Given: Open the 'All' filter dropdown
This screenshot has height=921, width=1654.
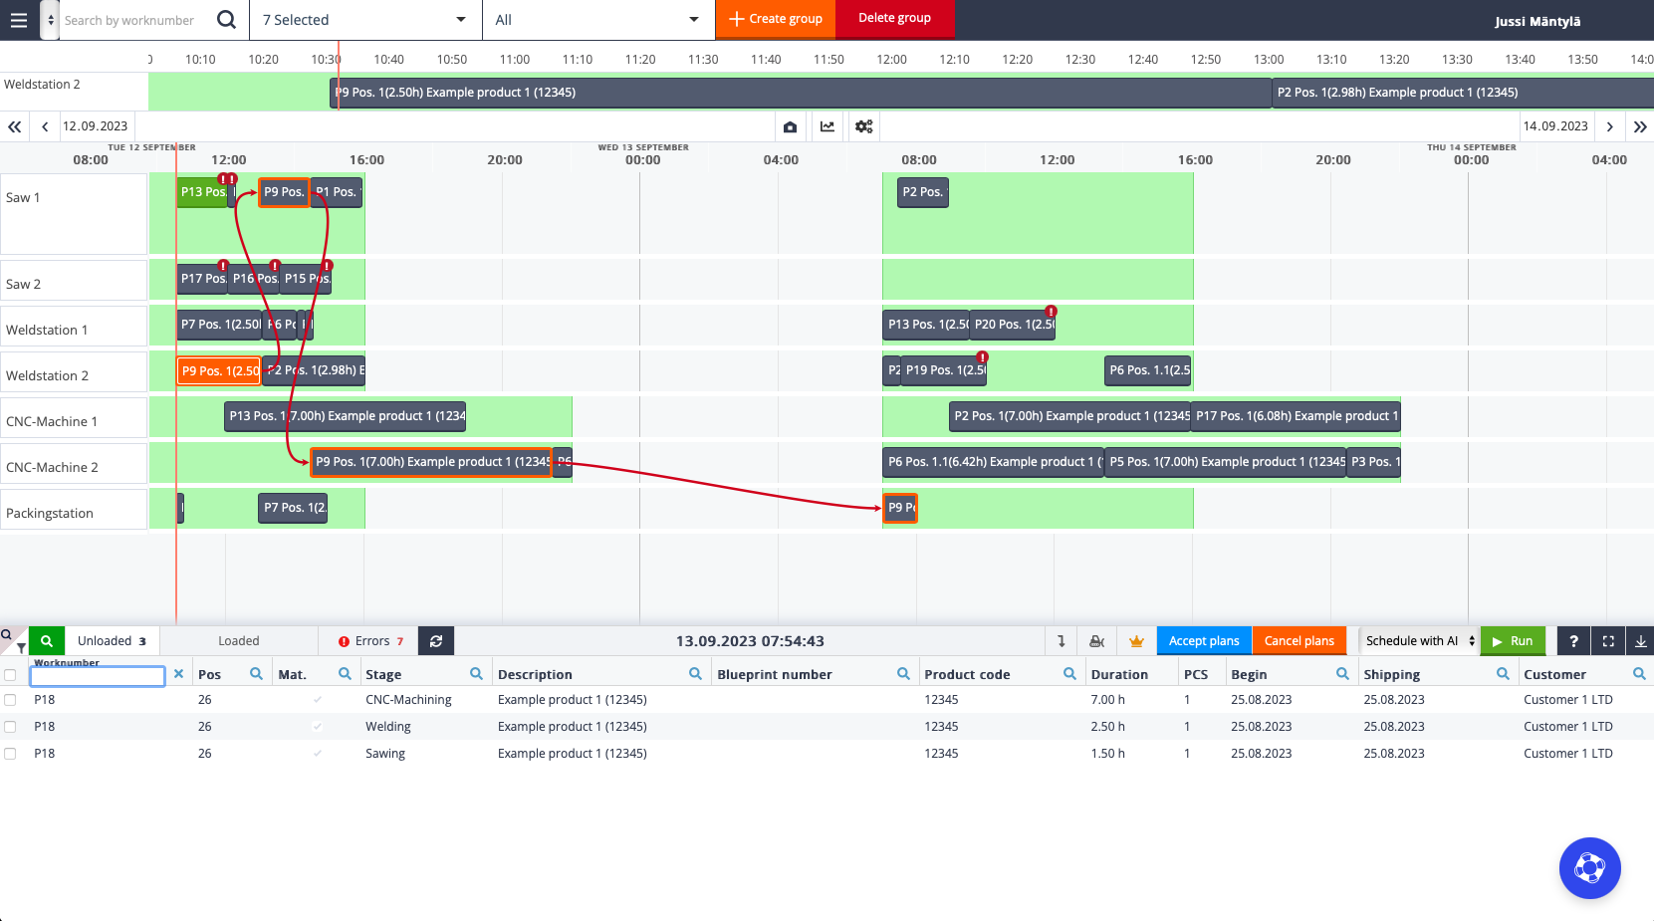Looking at the screenshot, I should (598, 19).
